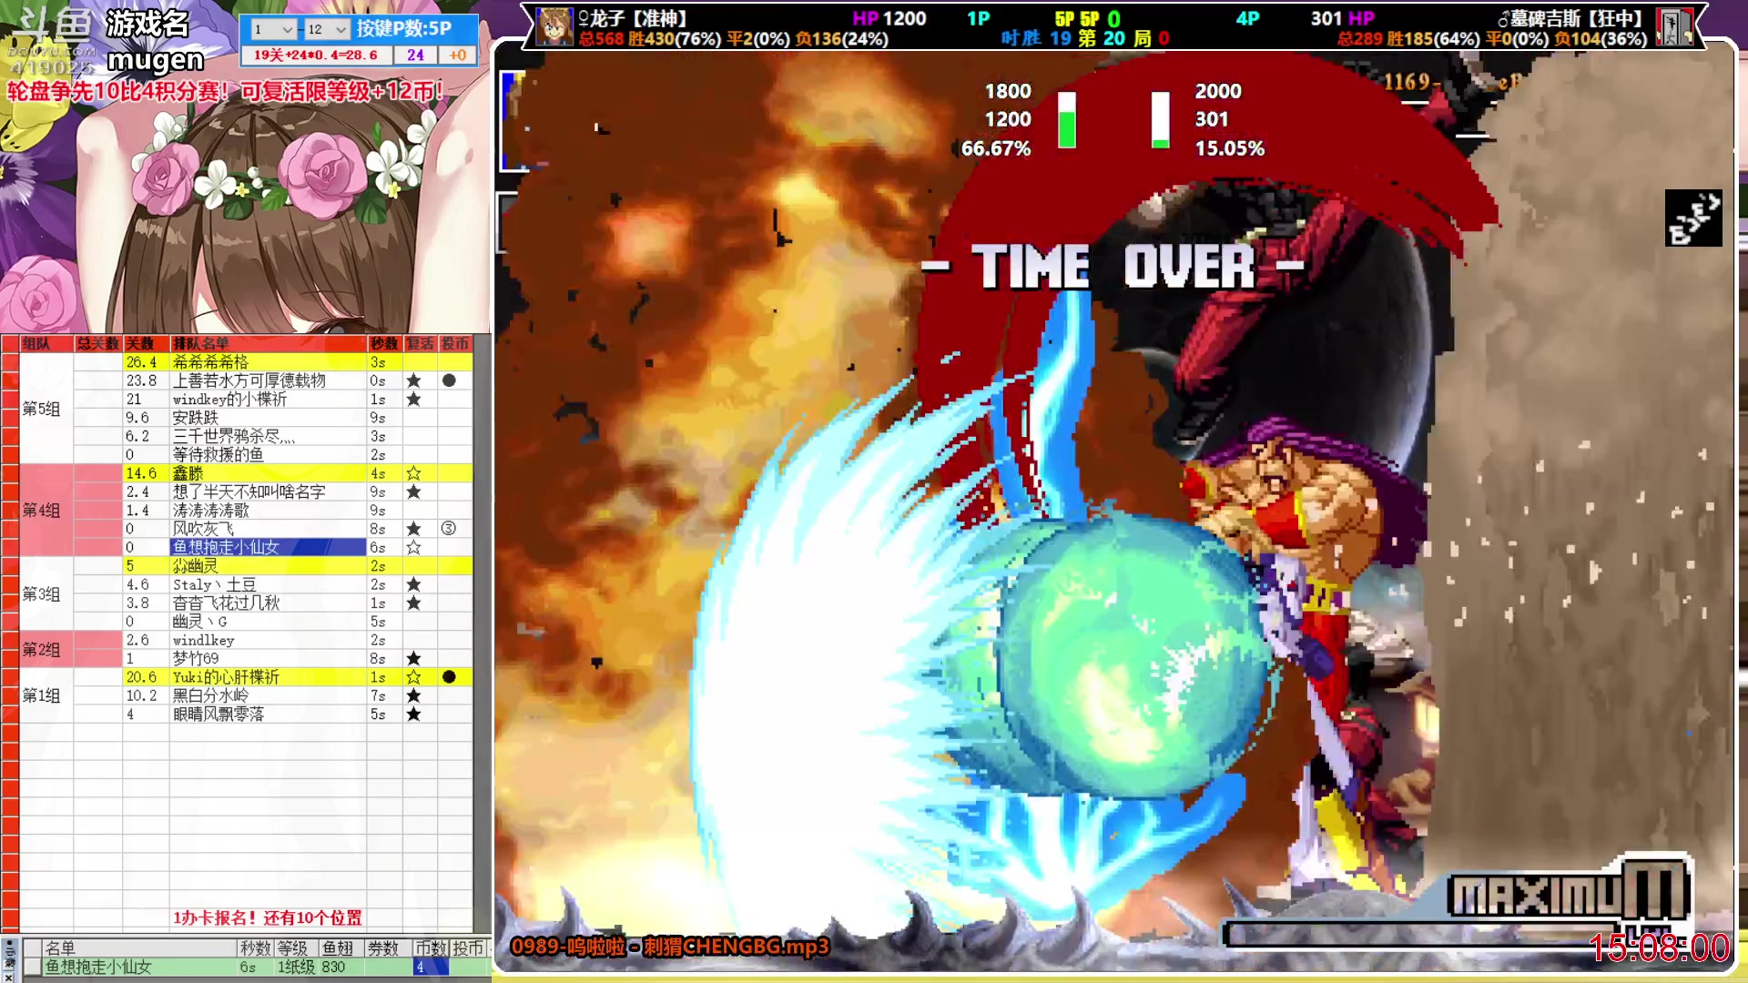The image size is (1748, 983).
Task: Click the star in the 黑白分水岭 row
Action: point(413,696)
